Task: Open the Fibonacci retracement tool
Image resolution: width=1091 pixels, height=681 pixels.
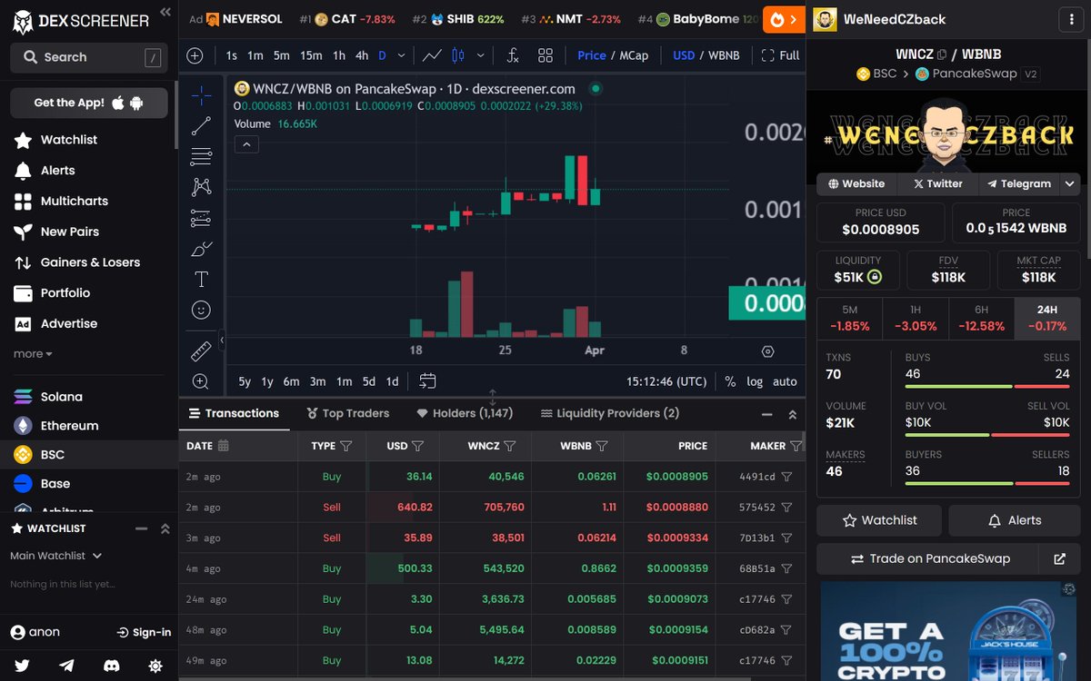Action: [201, 156]
